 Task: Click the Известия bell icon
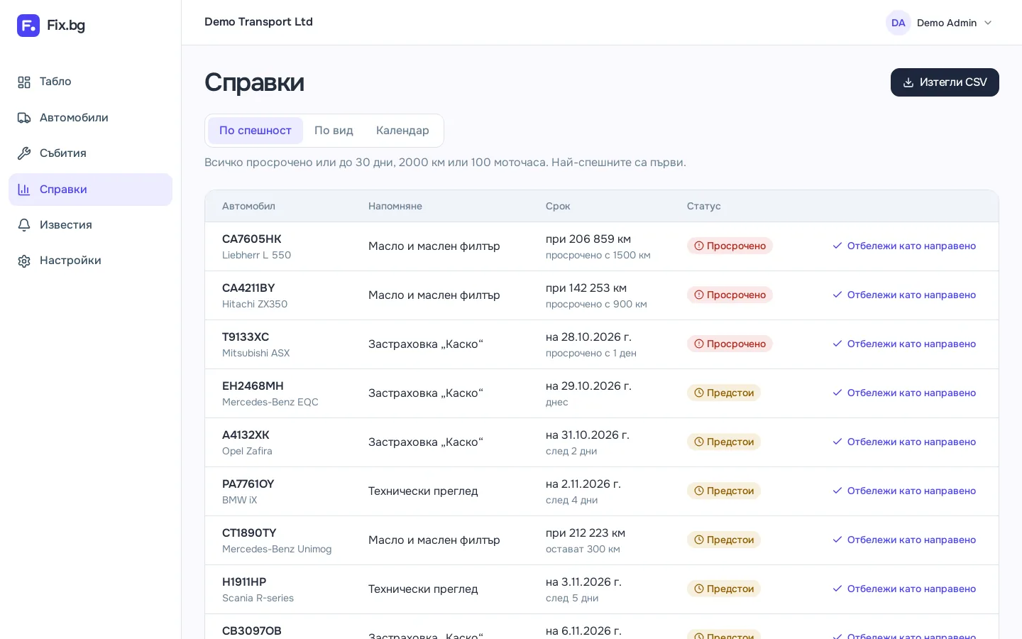(24, 225)
